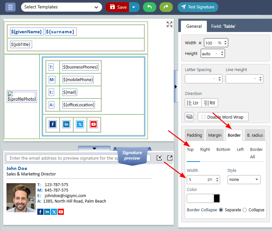Open the black border color swatch
The height and width of the screenshot is (231, 272).
217,198
